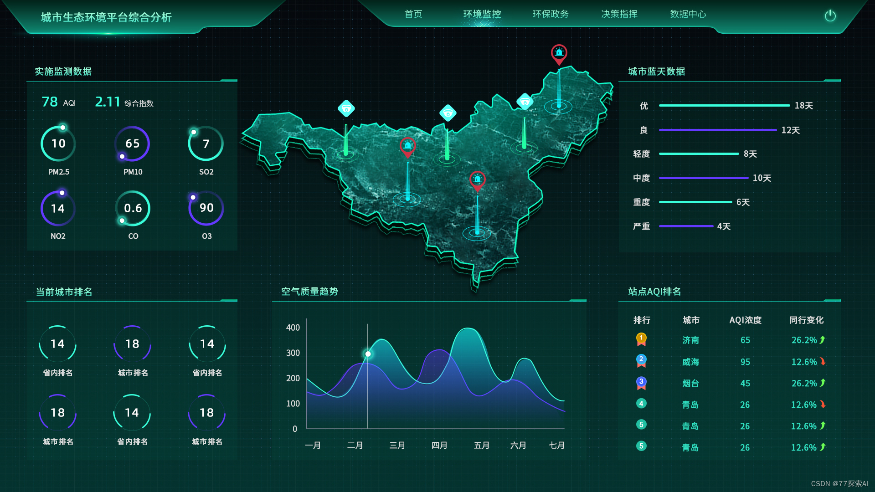Open the 数据中心 menu item
The width and height of the screenshot is (875, 492).
tap(688, 14)
